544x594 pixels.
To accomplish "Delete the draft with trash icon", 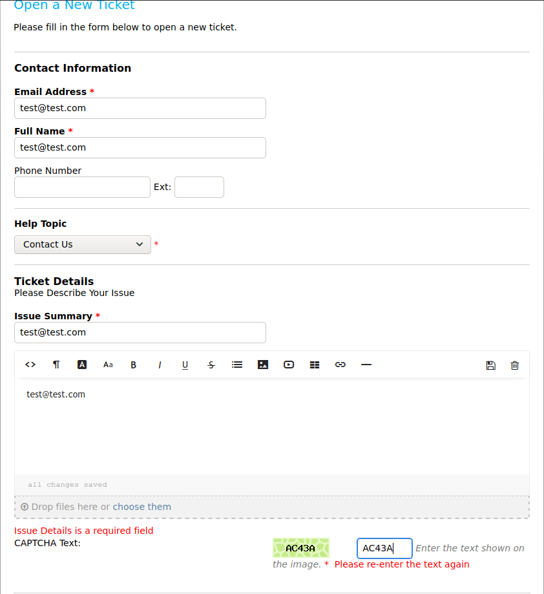I will pos(515,365).
